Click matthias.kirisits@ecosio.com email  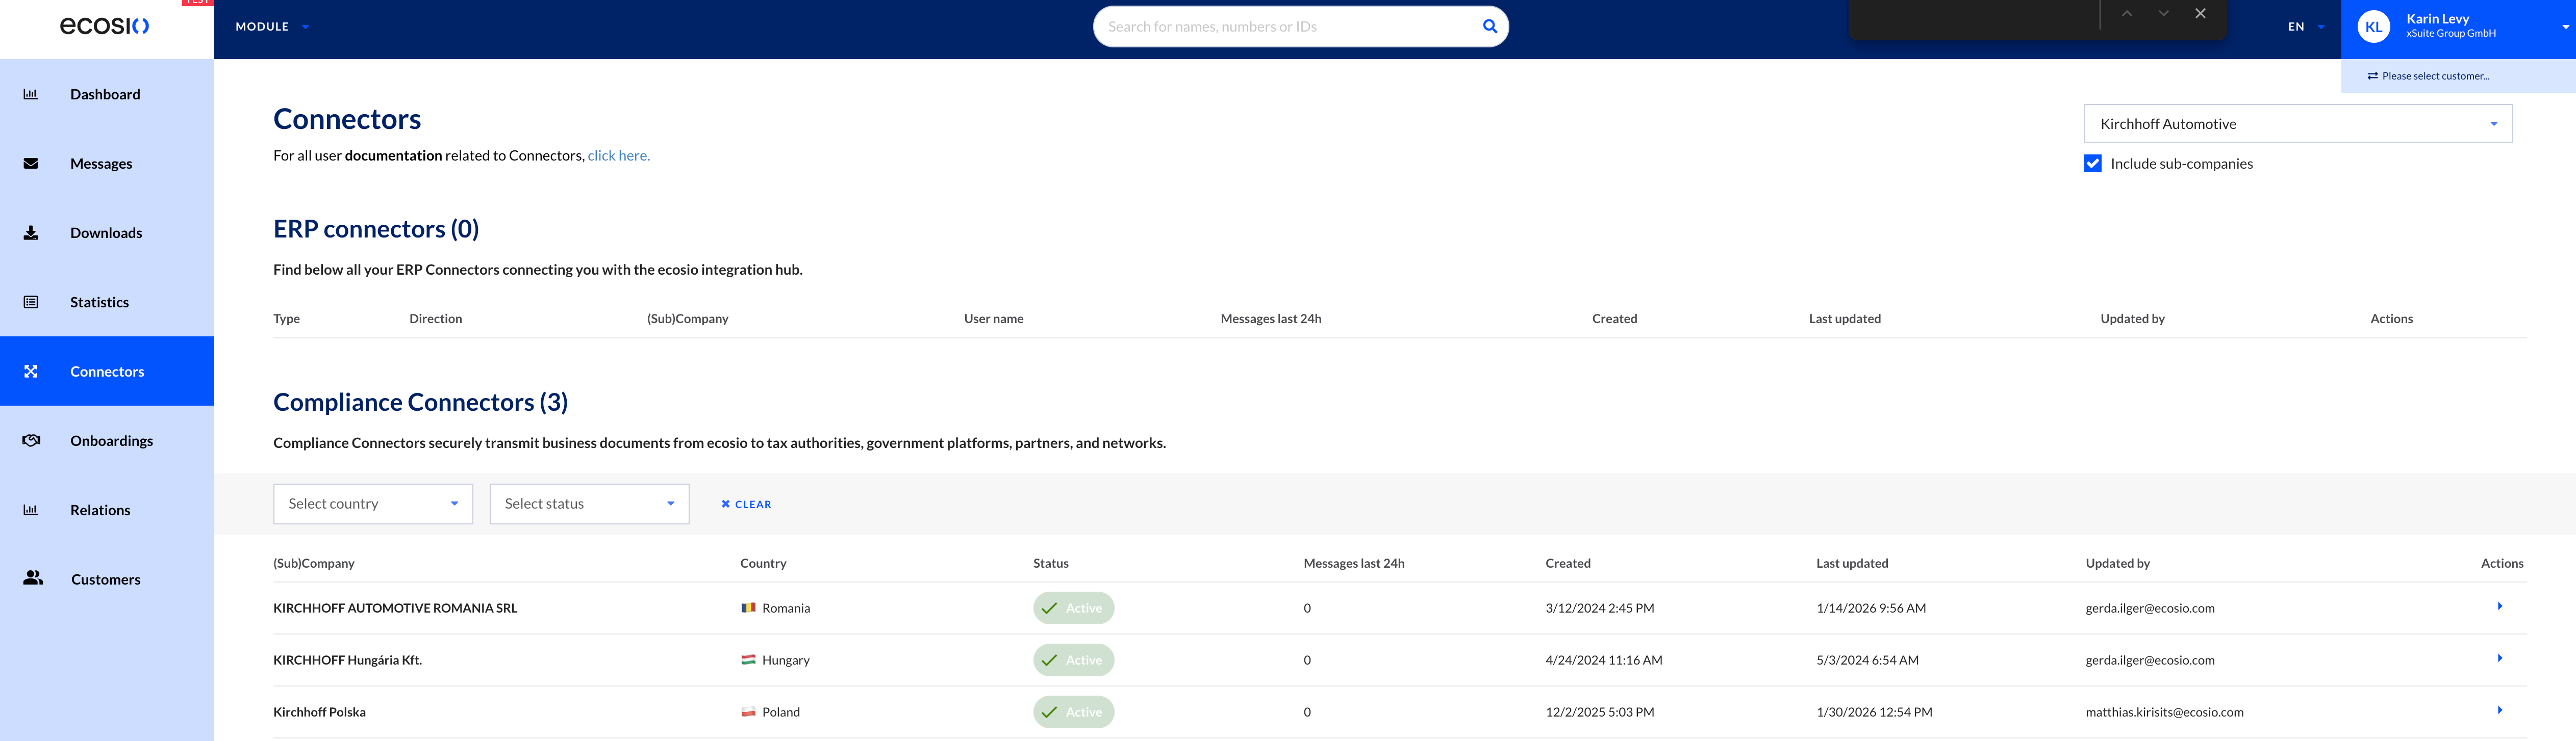click(x=2164, y=712)
